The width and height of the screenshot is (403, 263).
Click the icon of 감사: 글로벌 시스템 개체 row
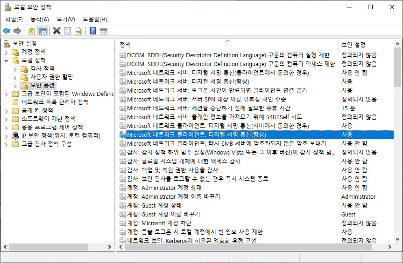(123, 162)
